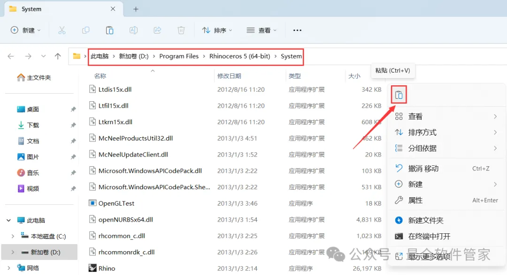Open the three-dot See more menu

tap(297, 30)
